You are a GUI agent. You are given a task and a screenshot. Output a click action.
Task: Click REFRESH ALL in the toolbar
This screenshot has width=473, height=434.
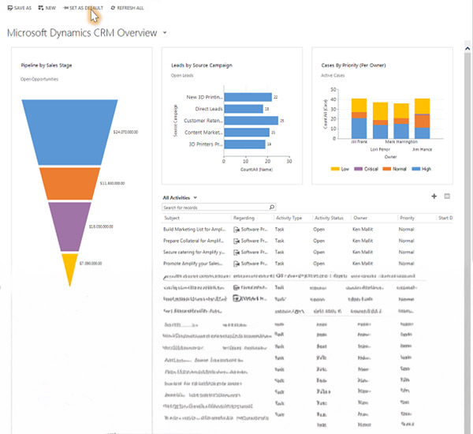coord(127,8)
